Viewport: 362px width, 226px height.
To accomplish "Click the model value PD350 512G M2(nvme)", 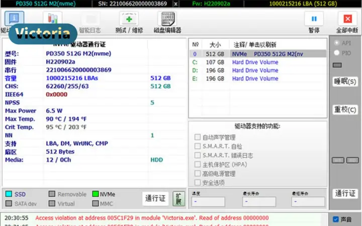I will [78, 54].
